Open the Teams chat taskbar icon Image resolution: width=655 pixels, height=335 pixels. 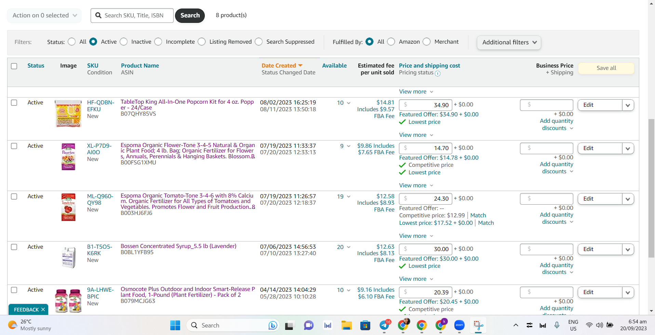pyautogui.click(x=309, y=325)
